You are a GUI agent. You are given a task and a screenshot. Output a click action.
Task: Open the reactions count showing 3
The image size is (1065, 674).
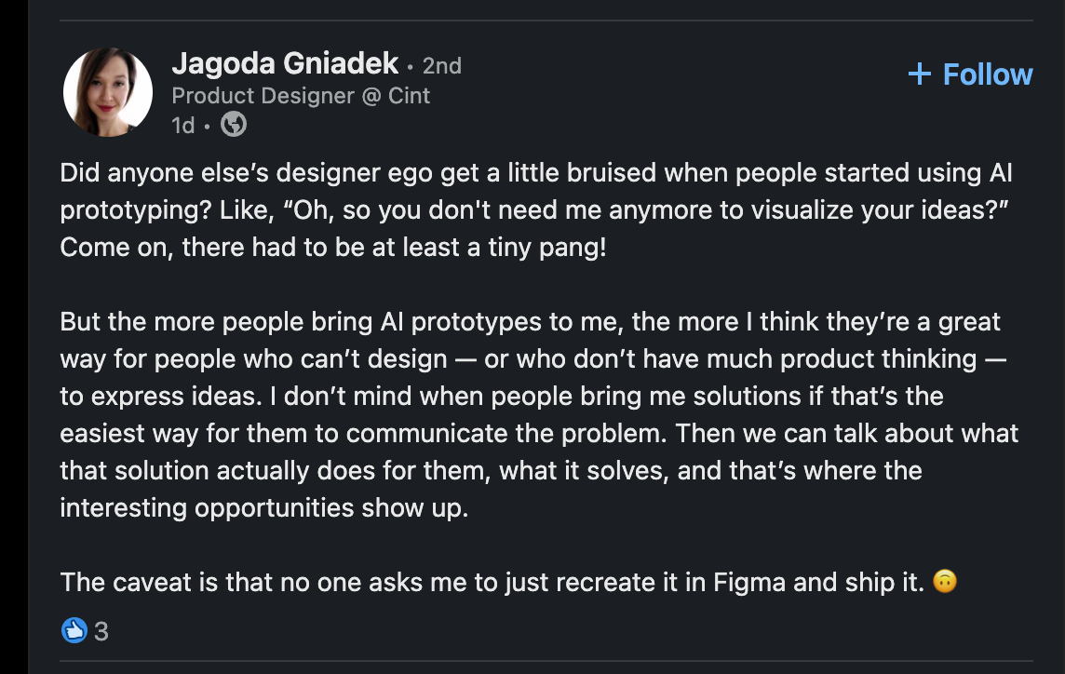point(101,631)
